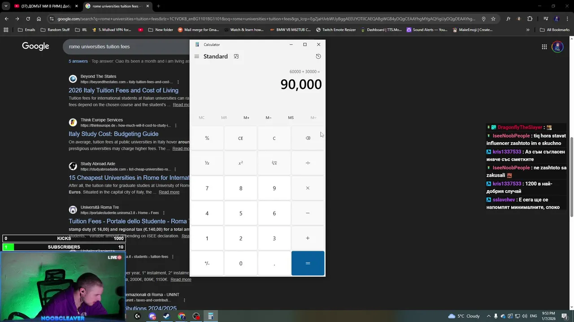Open more options for Università Roma Tre result
Screen dimensions: 574x322
click(164, 213)
